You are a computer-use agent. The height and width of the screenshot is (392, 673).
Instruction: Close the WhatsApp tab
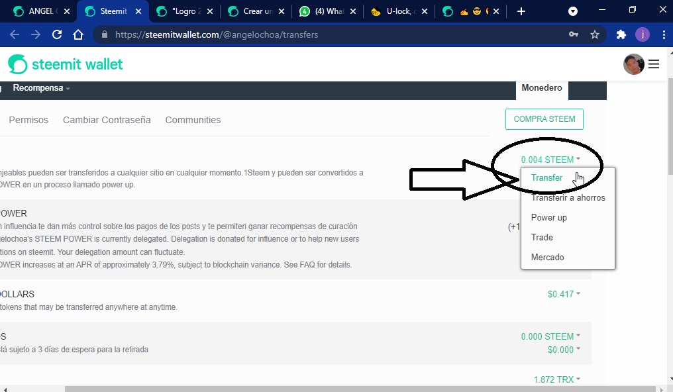353,11
